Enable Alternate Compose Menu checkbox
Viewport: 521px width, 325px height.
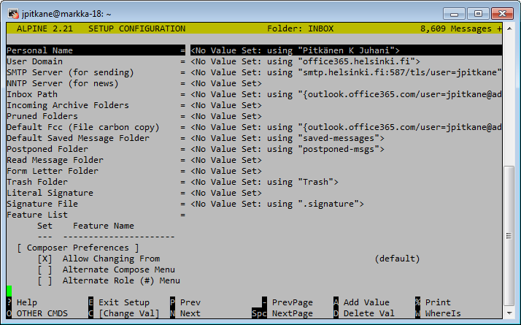tap(45, 269)
